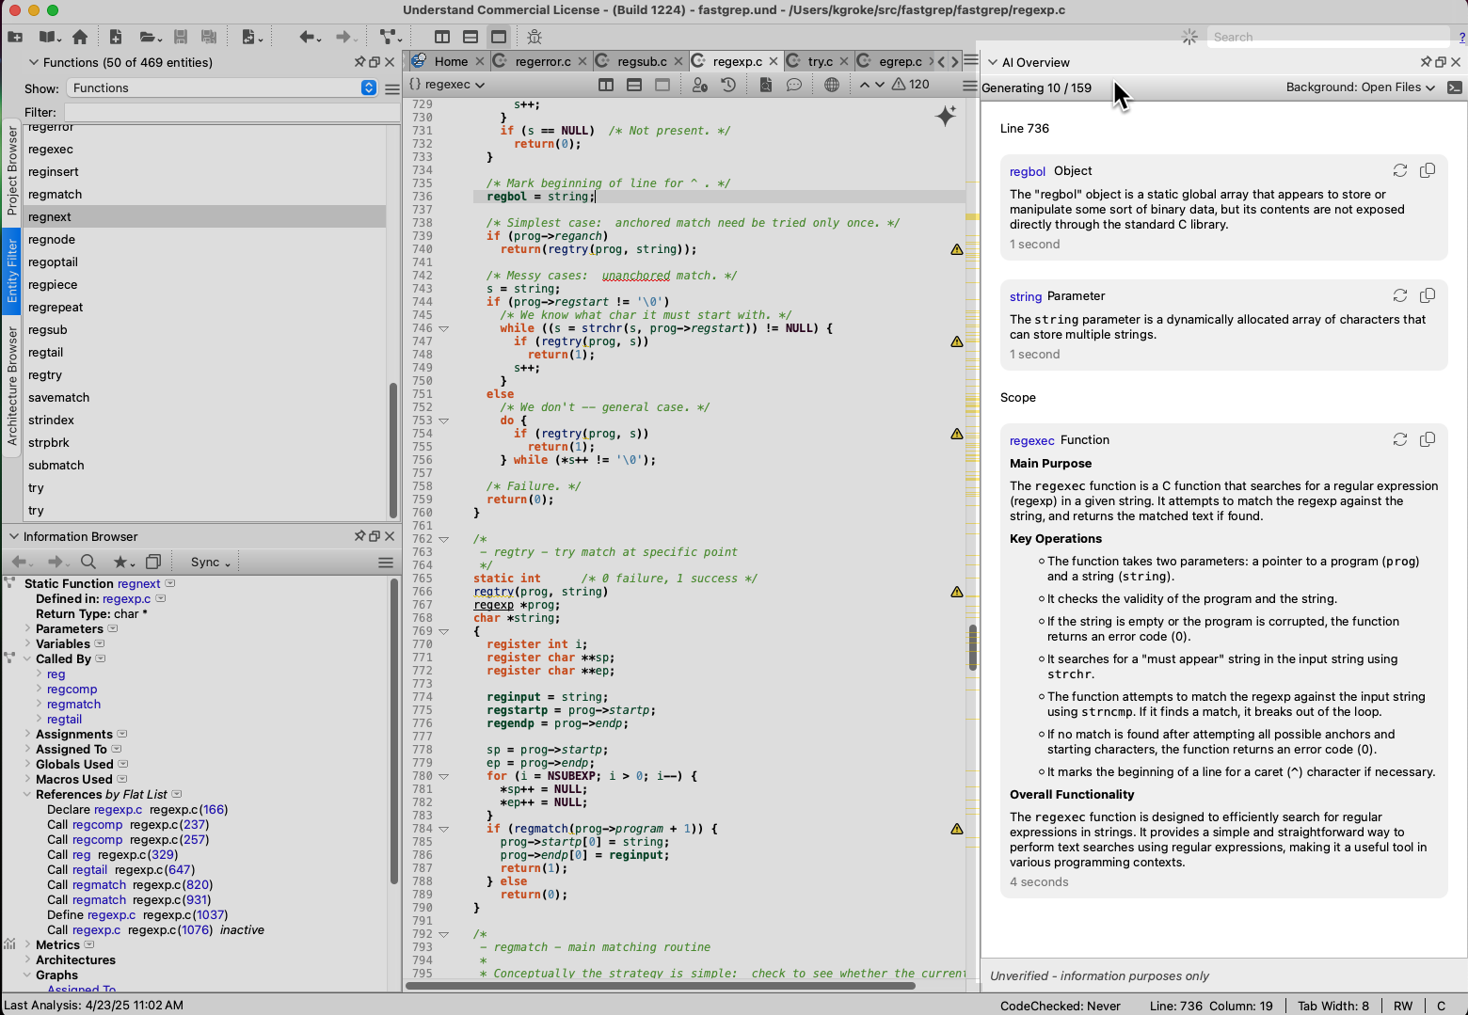Click the regcomp link under Called By
The height and width of the screenshot is (1015, 1468).
click(x=72, y=689)
